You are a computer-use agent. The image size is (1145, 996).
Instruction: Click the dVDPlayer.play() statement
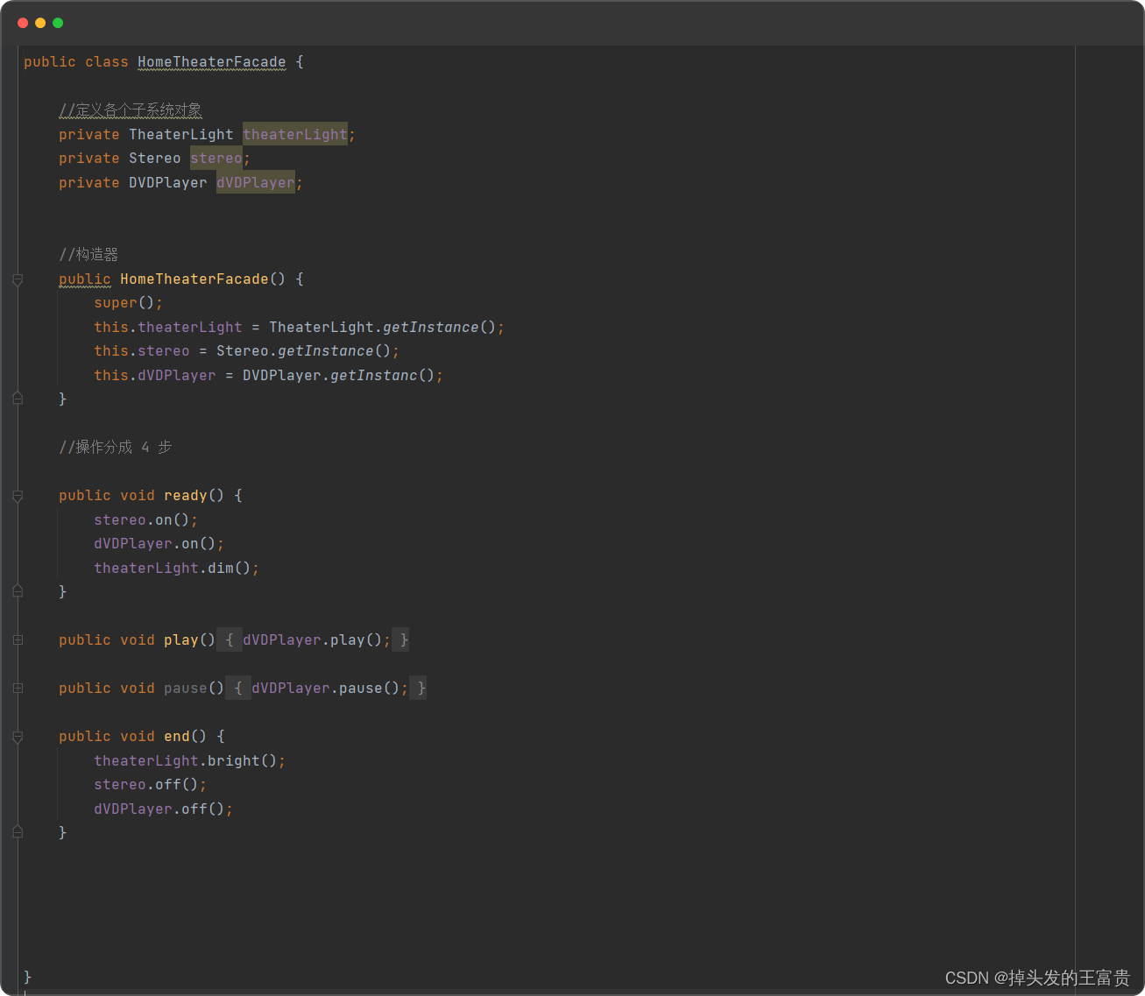pyautogui.click(x=317, y=640)
